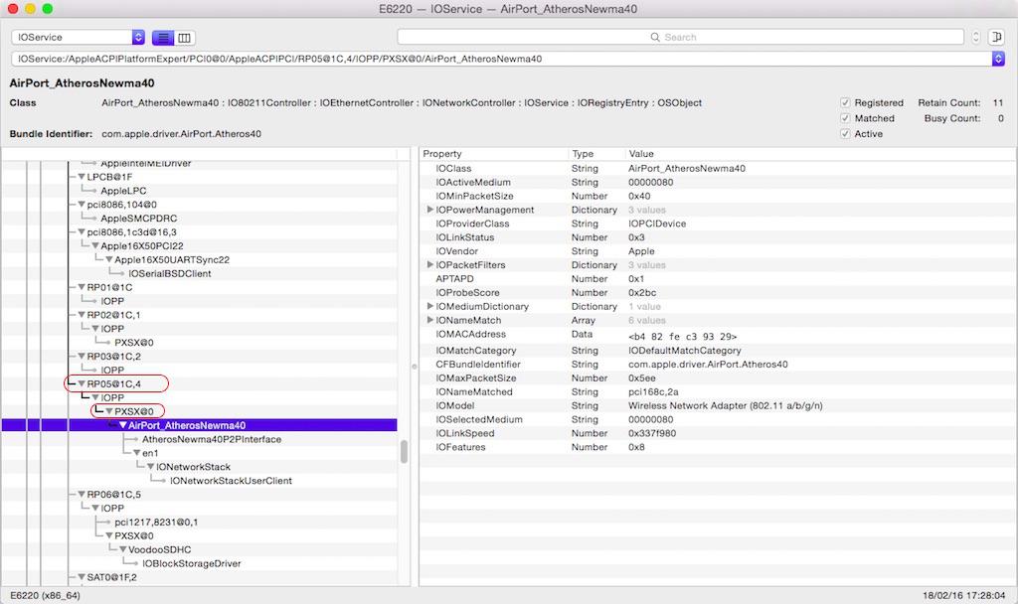The width and height of the screenshot is (1018, 604).
Task: Switch to column browser view
Action: [185, 38]
